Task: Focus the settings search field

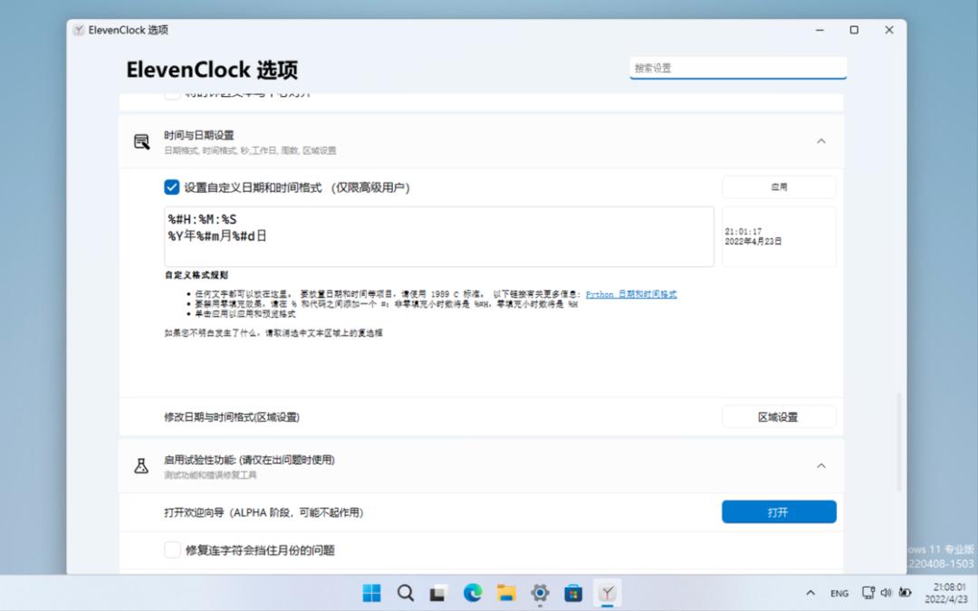Action: pyautogui.click(x=738, y=68)
